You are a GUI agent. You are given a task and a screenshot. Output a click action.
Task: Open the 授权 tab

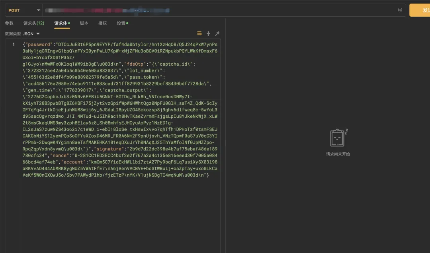tap(103, 23)
